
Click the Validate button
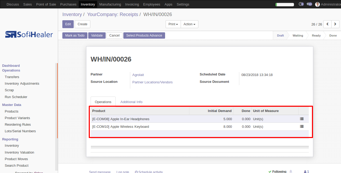[97, 35]
